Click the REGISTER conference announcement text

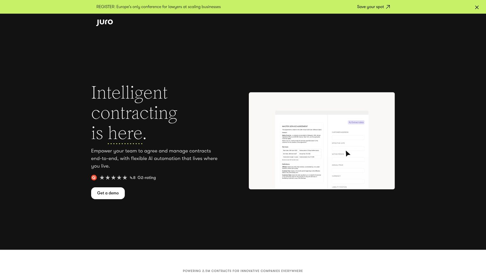(159, 7)
